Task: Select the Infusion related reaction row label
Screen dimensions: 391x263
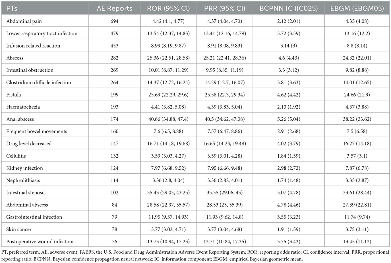Action: pos(33,46)
